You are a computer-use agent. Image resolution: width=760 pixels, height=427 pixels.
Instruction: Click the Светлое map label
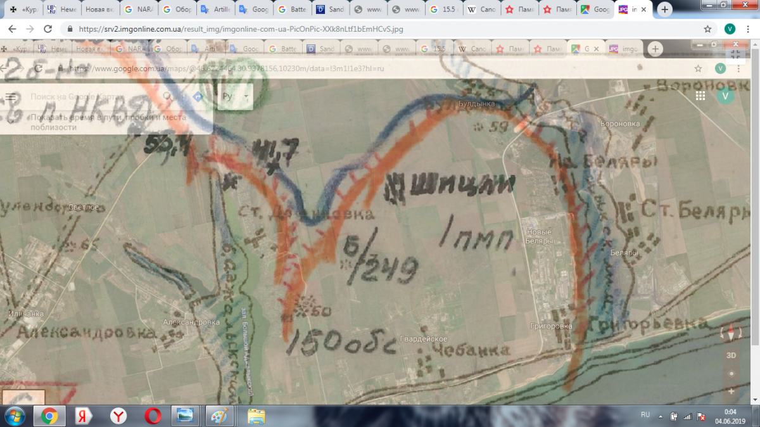pyautogui.click(x=84, y=208)
